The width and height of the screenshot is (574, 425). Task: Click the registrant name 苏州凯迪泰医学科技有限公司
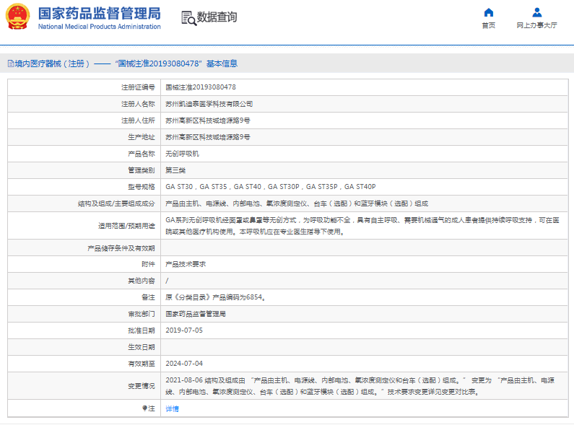click(x=209, y=104)
